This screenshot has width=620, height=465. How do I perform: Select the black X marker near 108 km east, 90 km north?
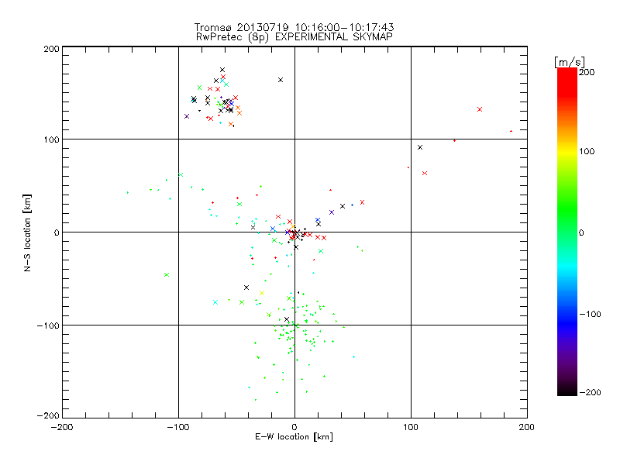420,147
